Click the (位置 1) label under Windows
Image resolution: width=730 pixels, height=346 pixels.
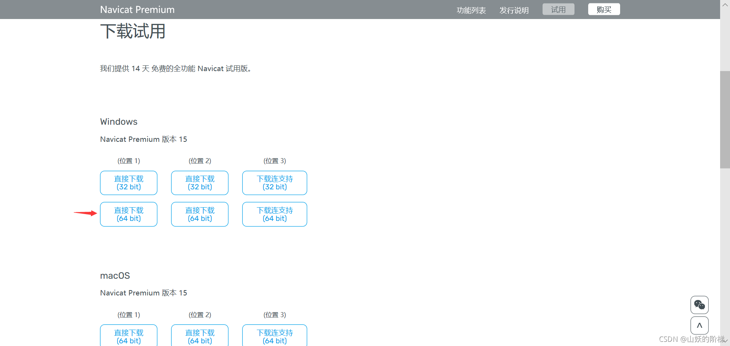click(129, 161)
